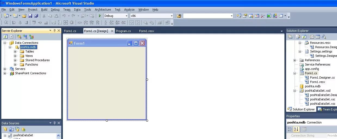Screen dimensions: 337x139
Task: Close the Form1.cs [Design] tab
Action: pyautogui.click(x=112, y=31)
